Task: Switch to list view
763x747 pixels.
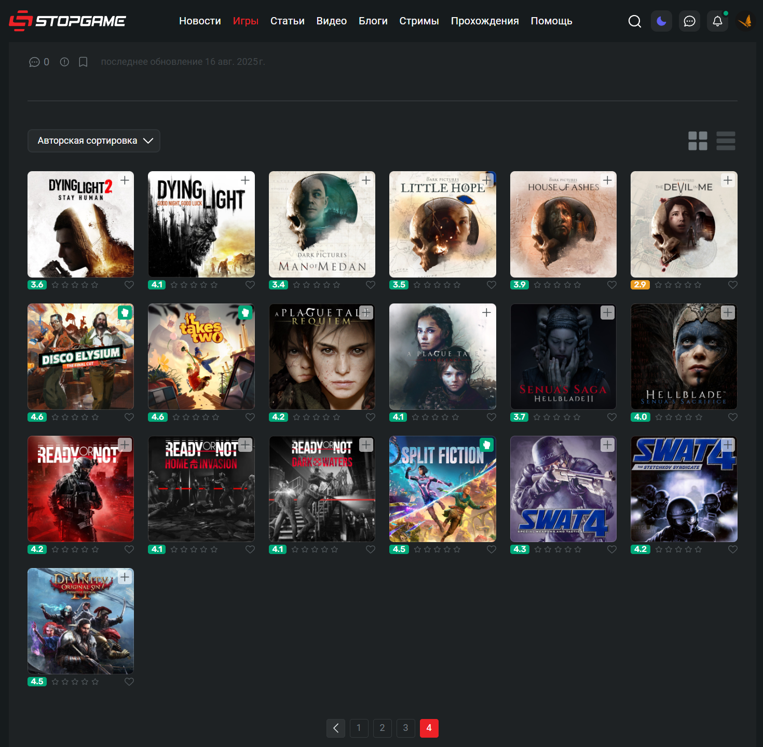Action: click(x=726, y=141)
